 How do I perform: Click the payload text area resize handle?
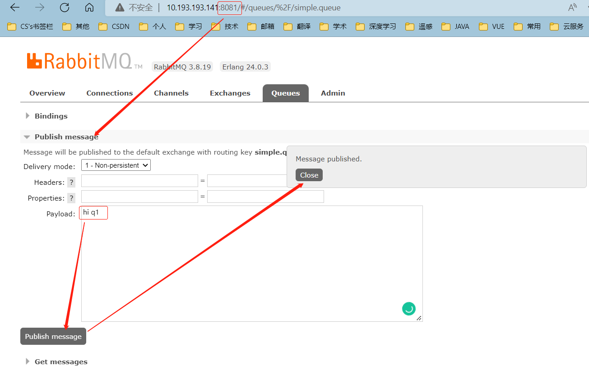(x=419, y=318)
